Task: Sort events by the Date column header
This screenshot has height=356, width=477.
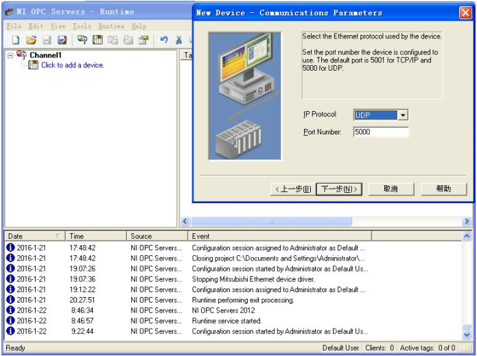Action: [x=34, y=236]
